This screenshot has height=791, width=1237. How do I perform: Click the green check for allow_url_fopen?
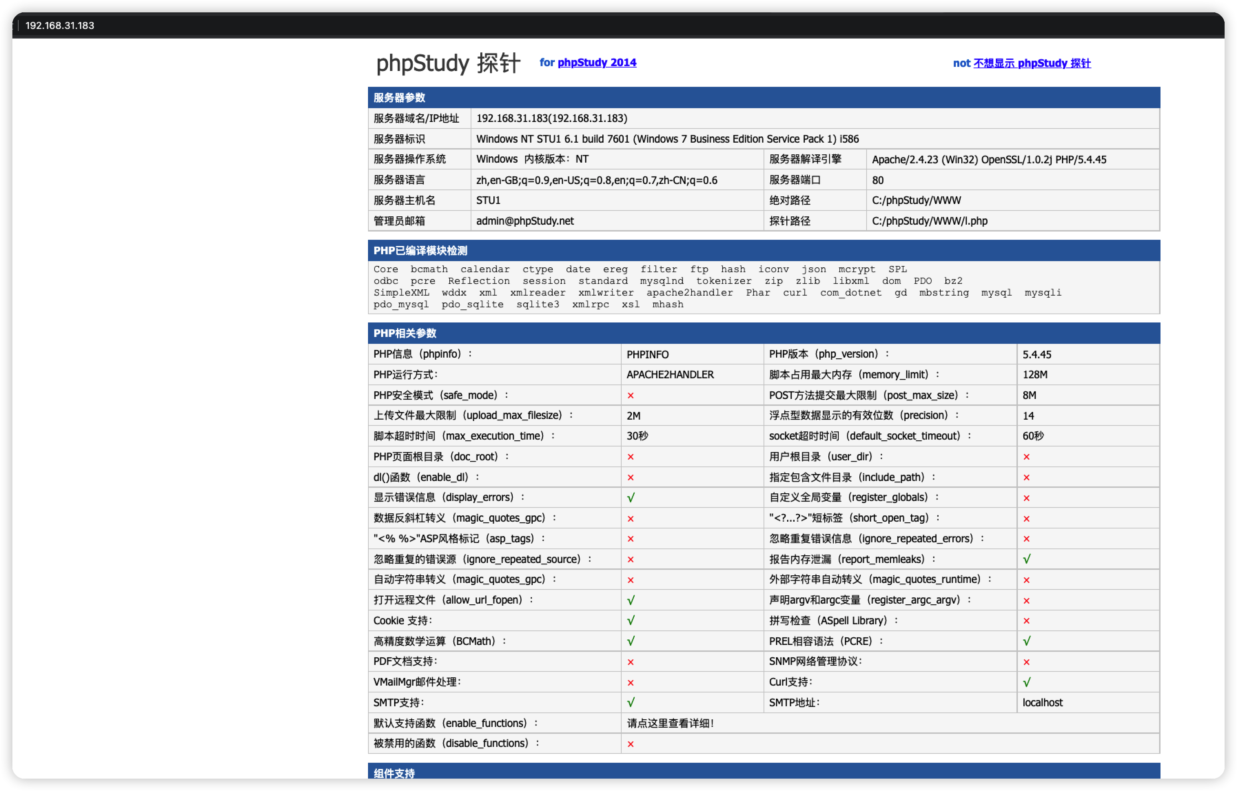tap(631, 600)
